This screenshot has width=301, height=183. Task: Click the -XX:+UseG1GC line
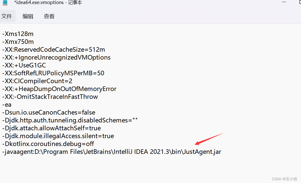pos(24,65)
